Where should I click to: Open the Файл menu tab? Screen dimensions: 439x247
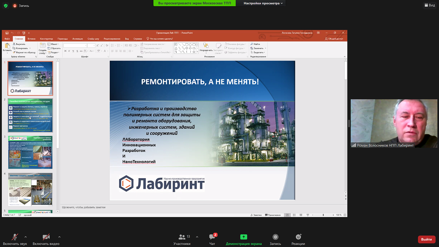(7, 39)
